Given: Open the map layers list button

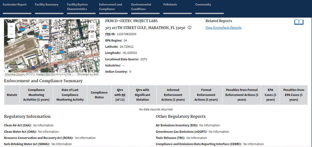Looking at the screenshot, I should (x=92, y=37).
